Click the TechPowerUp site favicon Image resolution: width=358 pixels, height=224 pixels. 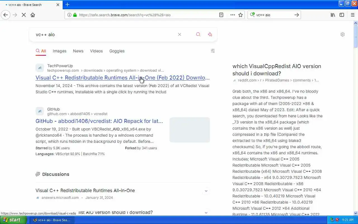point(40,68)
